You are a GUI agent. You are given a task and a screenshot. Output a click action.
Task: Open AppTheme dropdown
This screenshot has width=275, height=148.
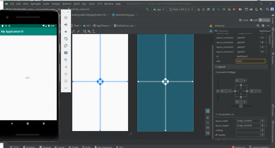102,26
